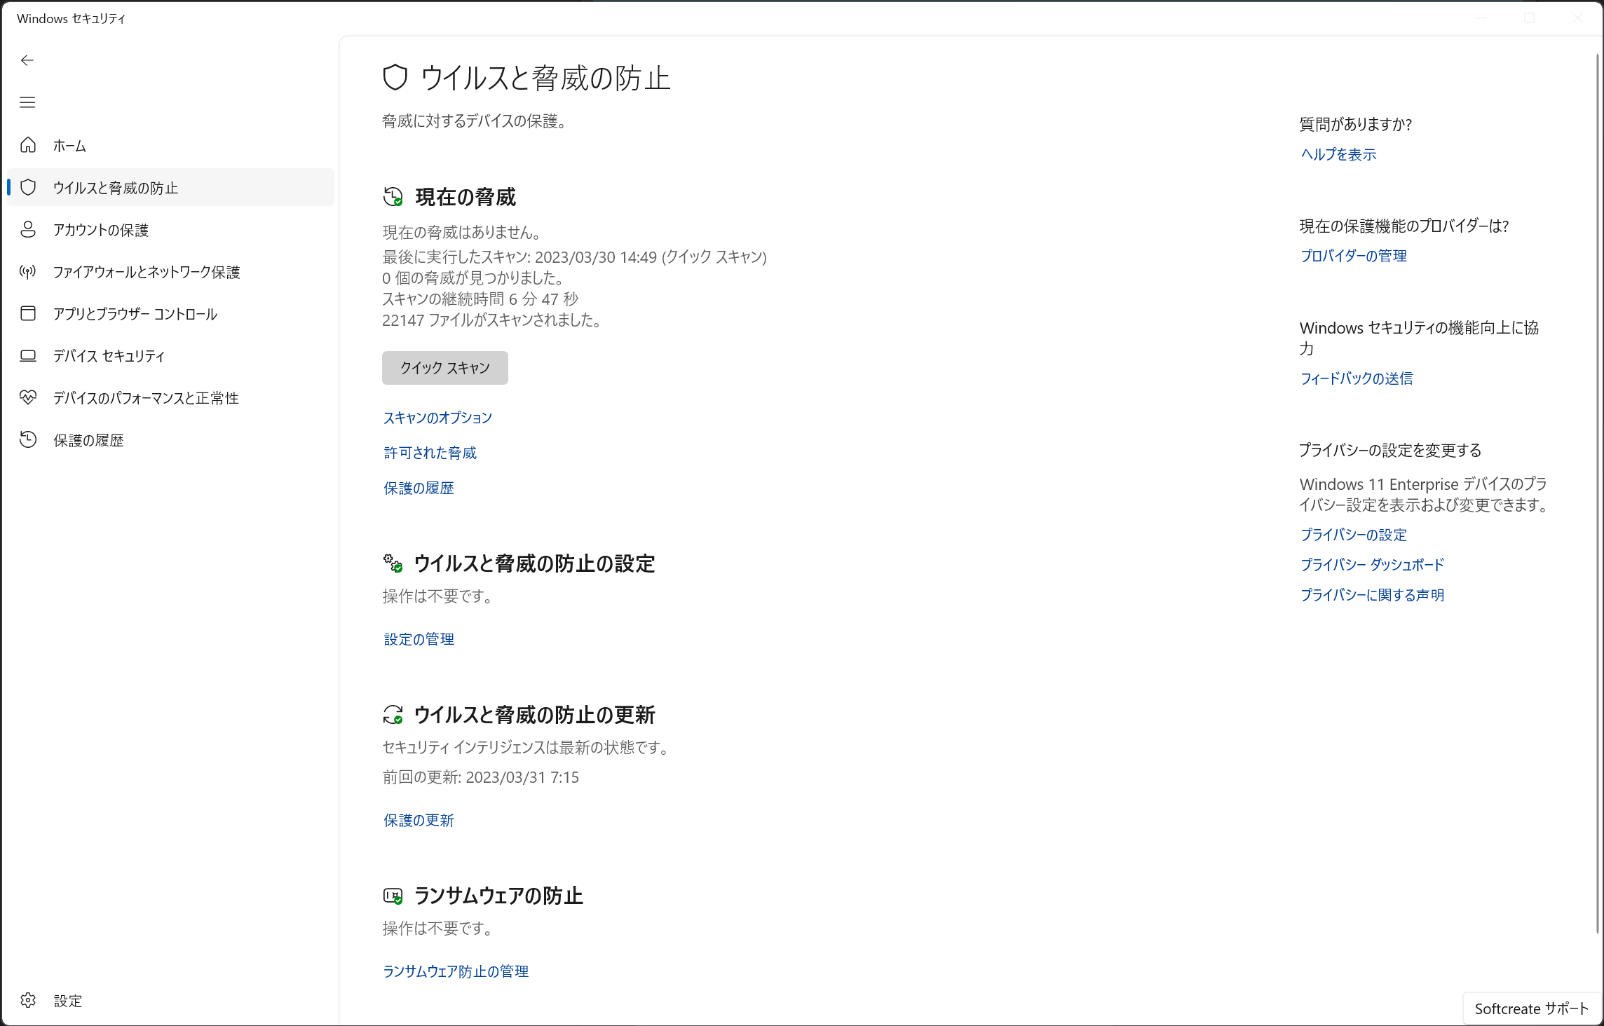
Task: Open デバイスのパフォーマンスと正常性
Action: (x=170, y=397)
